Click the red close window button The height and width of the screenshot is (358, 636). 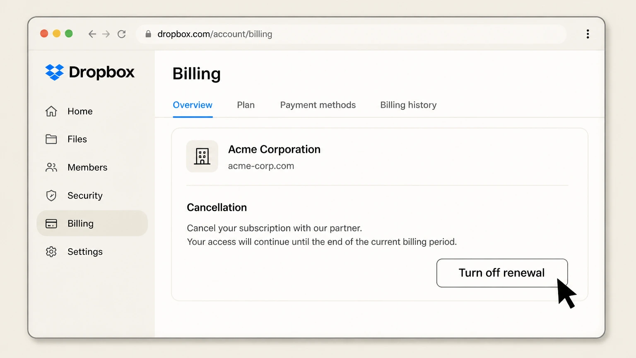tap(44, 34)
